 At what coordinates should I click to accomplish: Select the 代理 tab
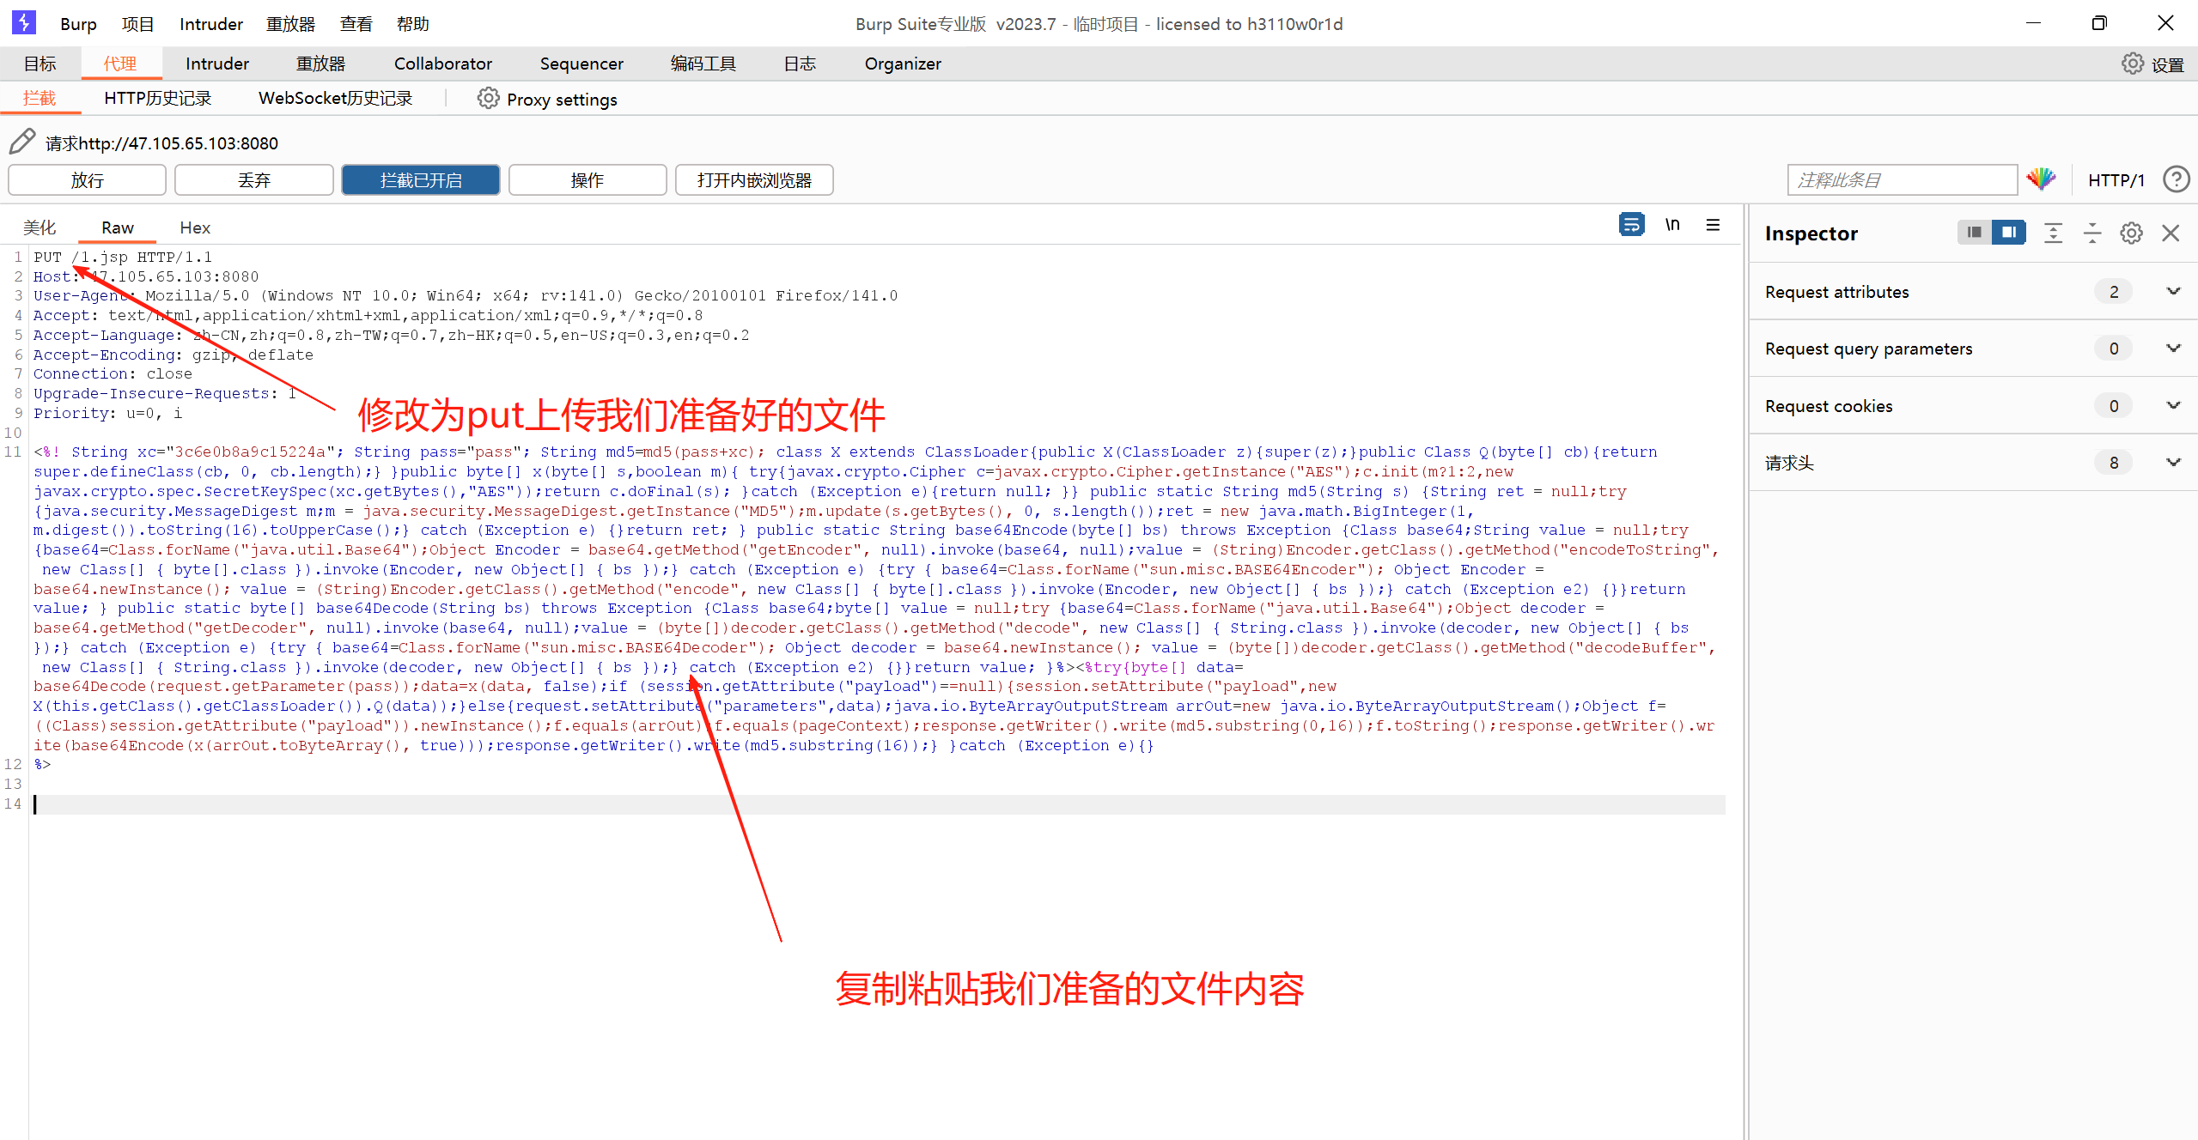(x=120, y=64)
